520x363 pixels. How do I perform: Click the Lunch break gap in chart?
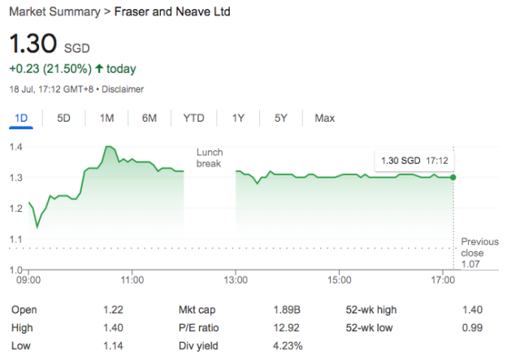(210, 158)
